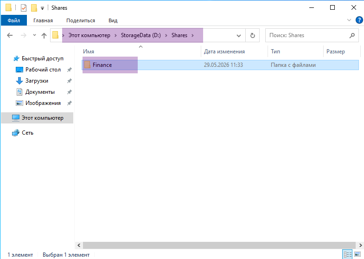Viewport: 364px width, 259px height.
Task: Refresh the Shares folder view
Action: (x=253, y=35)
